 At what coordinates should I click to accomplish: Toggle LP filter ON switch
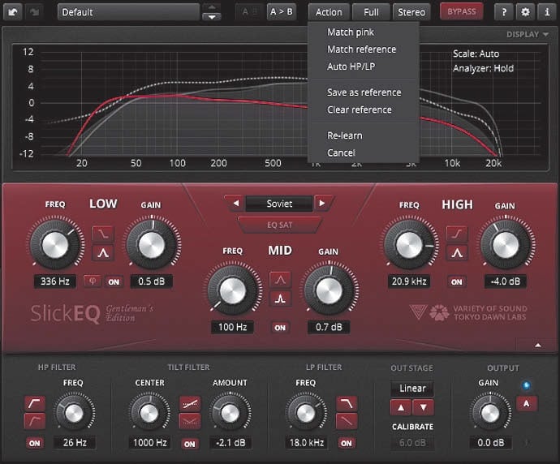(347, 443)
